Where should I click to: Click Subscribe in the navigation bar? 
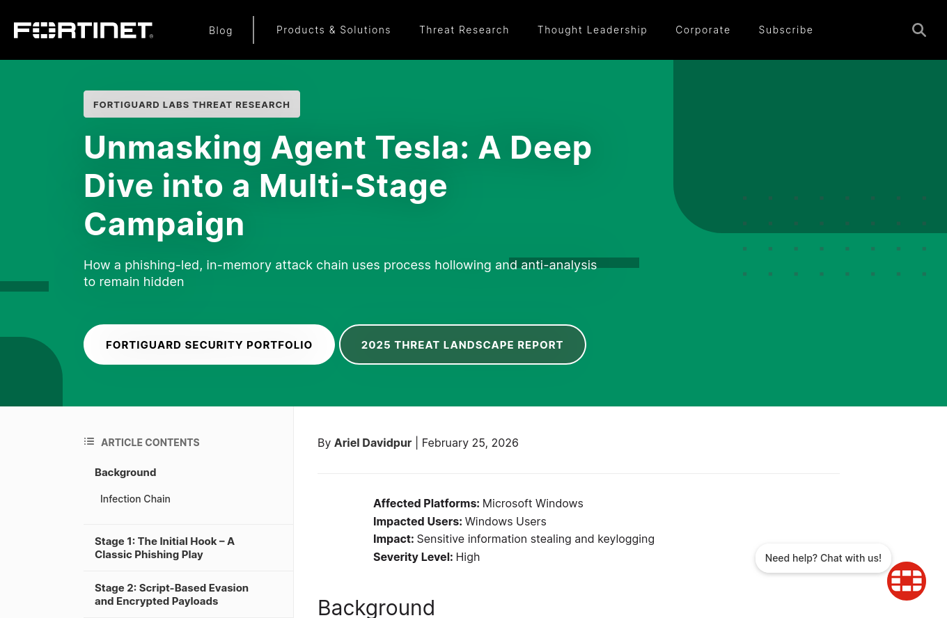[x=785, y=30]
